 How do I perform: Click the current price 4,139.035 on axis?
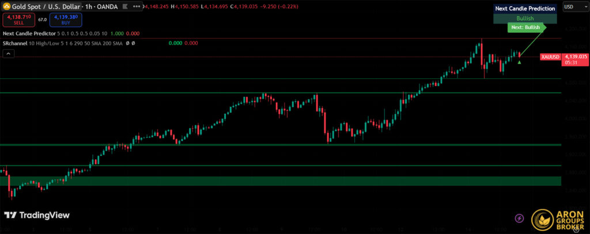tap(576, 56)
